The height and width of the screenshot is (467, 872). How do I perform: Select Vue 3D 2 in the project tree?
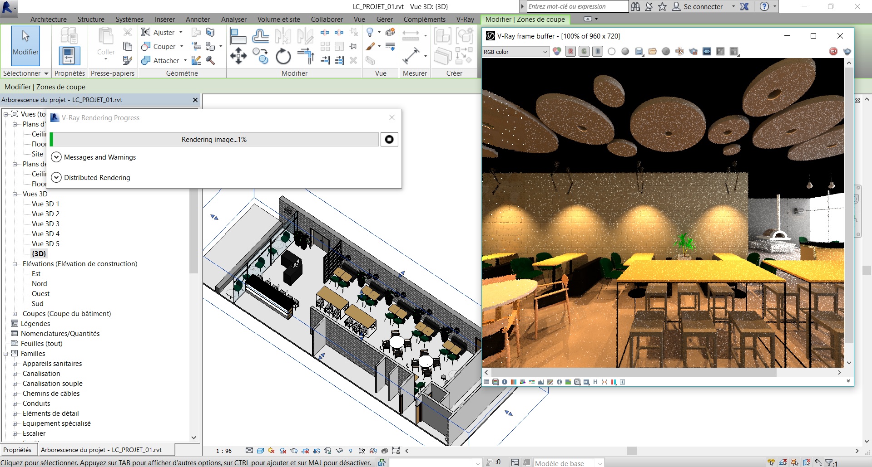click(x=45, y=214)
